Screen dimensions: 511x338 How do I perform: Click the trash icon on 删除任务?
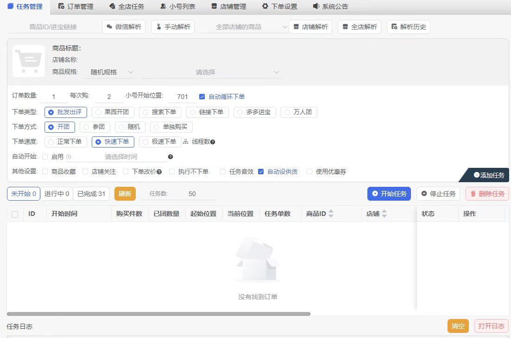pyautogui.click(x=473, y=194)
